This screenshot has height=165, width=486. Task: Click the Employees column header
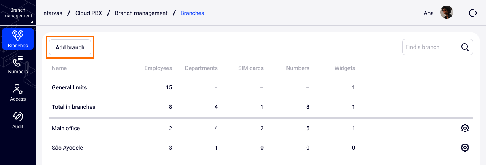[158, 68]
